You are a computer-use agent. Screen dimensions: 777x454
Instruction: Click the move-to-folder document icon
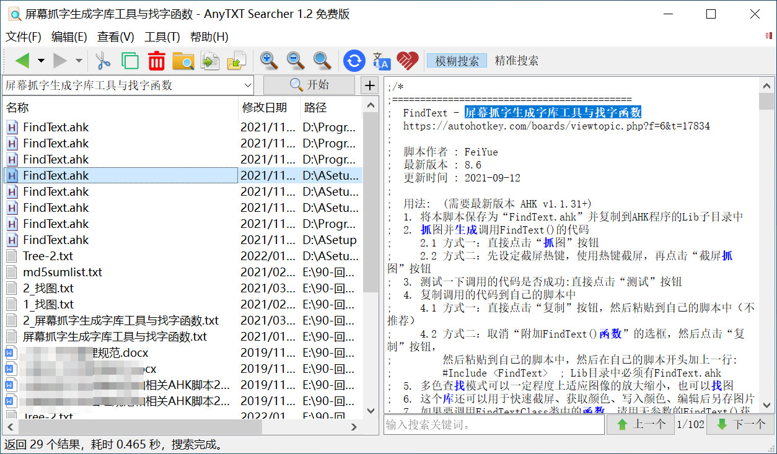click(237, 61)
